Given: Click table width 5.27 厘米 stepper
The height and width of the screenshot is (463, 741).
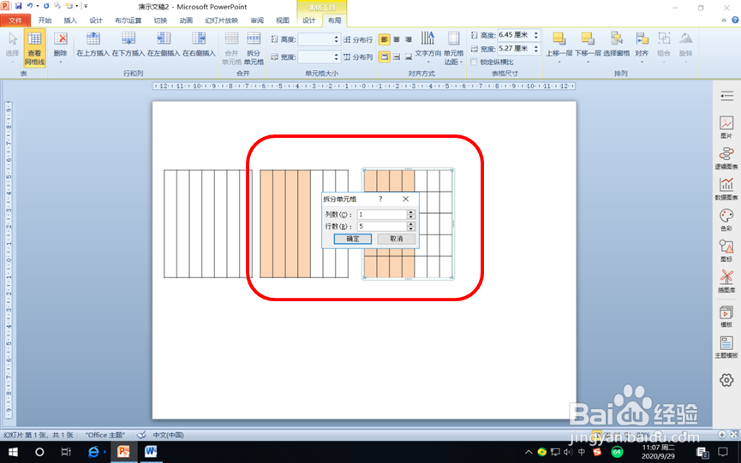Looking at the screenshot, I should (536, 49).
